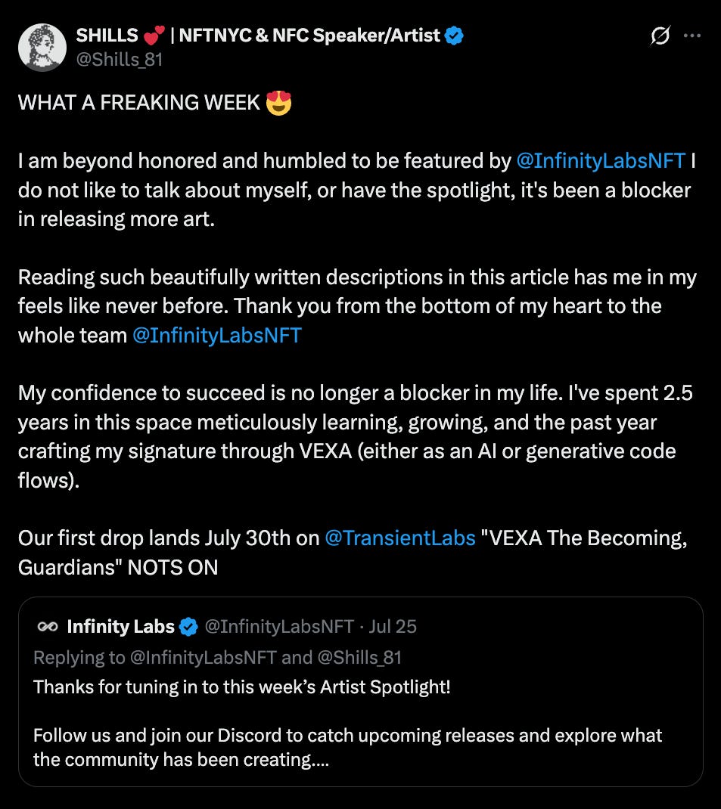The width and height of the screenshot is (721, 809).
Task: Open Infinity Labs name in quoted tweet
Action: point(121,626)
